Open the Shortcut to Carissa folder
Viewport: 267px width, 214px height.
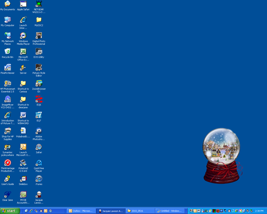tap(23, 86)
